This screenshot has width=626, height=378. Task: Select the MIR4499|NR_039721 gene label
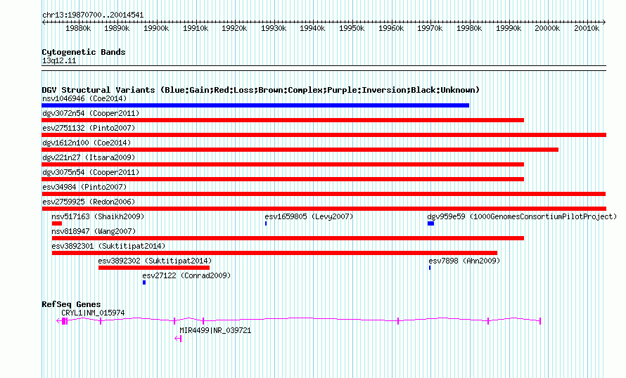point(215,330)
